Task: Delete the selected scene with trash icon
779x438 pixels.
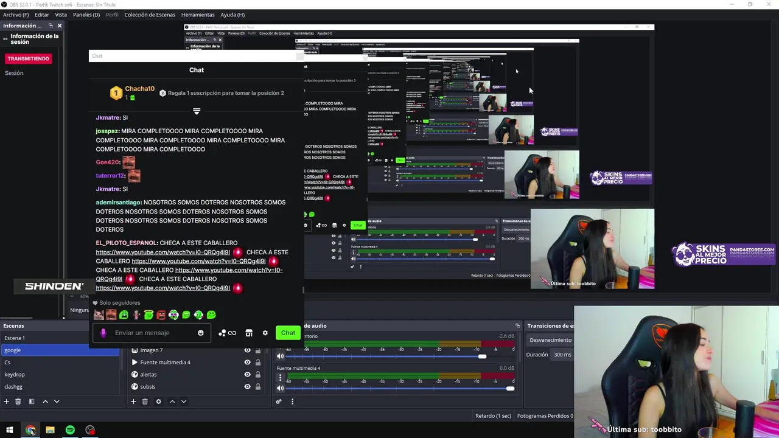Action: coord(18,401)
